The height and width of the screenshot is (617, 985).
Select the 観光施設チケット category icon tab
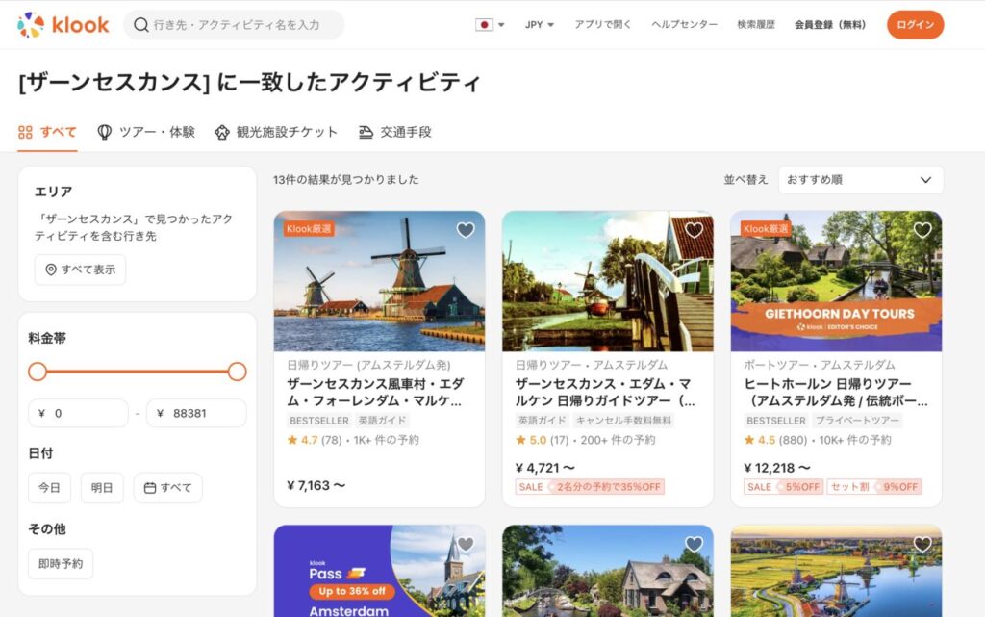[222, 132]
